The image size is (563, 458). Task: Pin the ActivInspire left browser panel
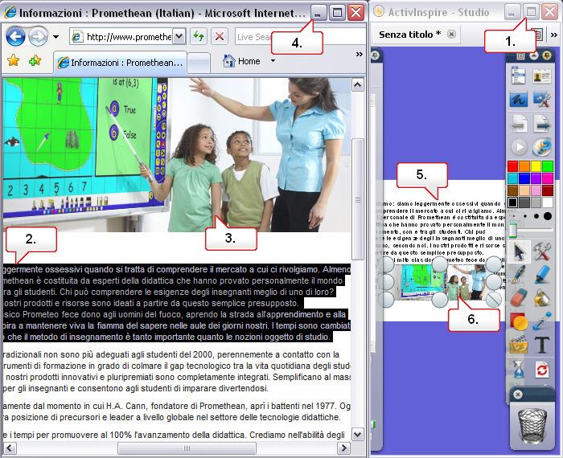click(376, 55)
